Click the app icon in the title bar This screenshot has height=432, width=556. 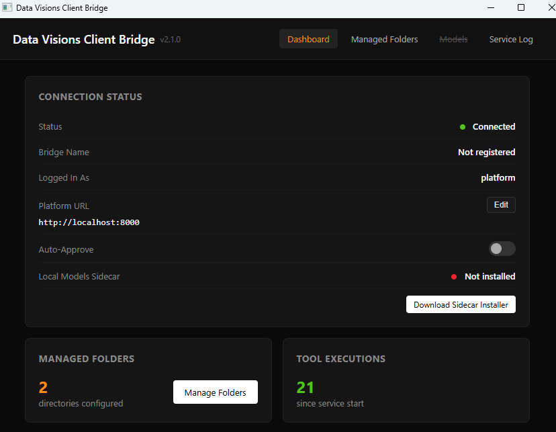pyautogui.click(x=7, y=7)
